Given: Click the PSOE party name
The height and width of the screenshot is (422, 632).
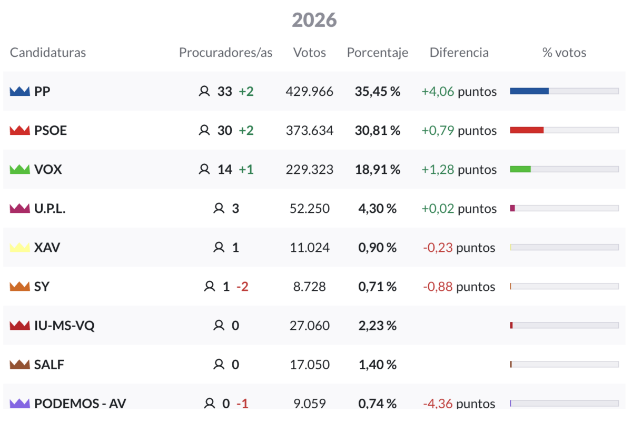Looking at the screenshot, I should [x=51, y=131].
